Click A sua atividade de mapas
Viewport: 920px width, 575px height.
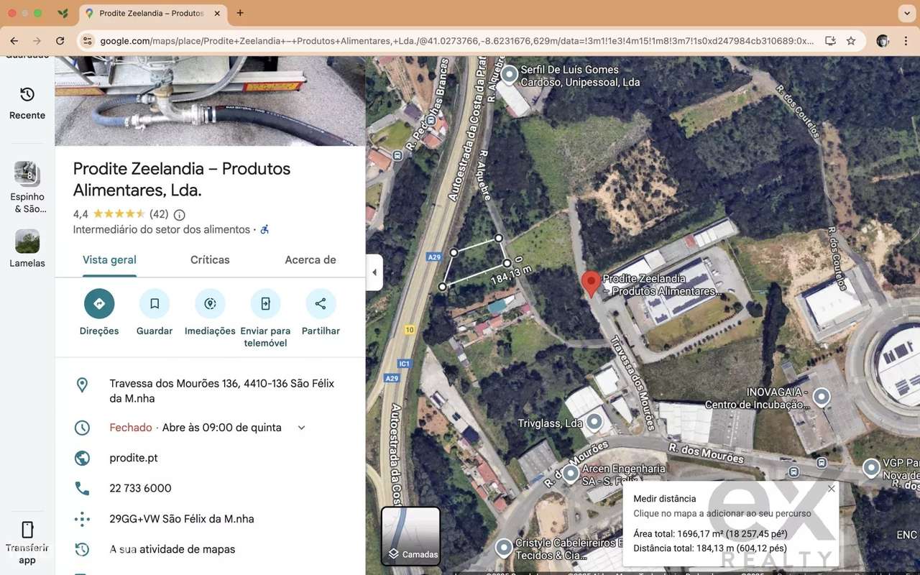coord(171,548)
